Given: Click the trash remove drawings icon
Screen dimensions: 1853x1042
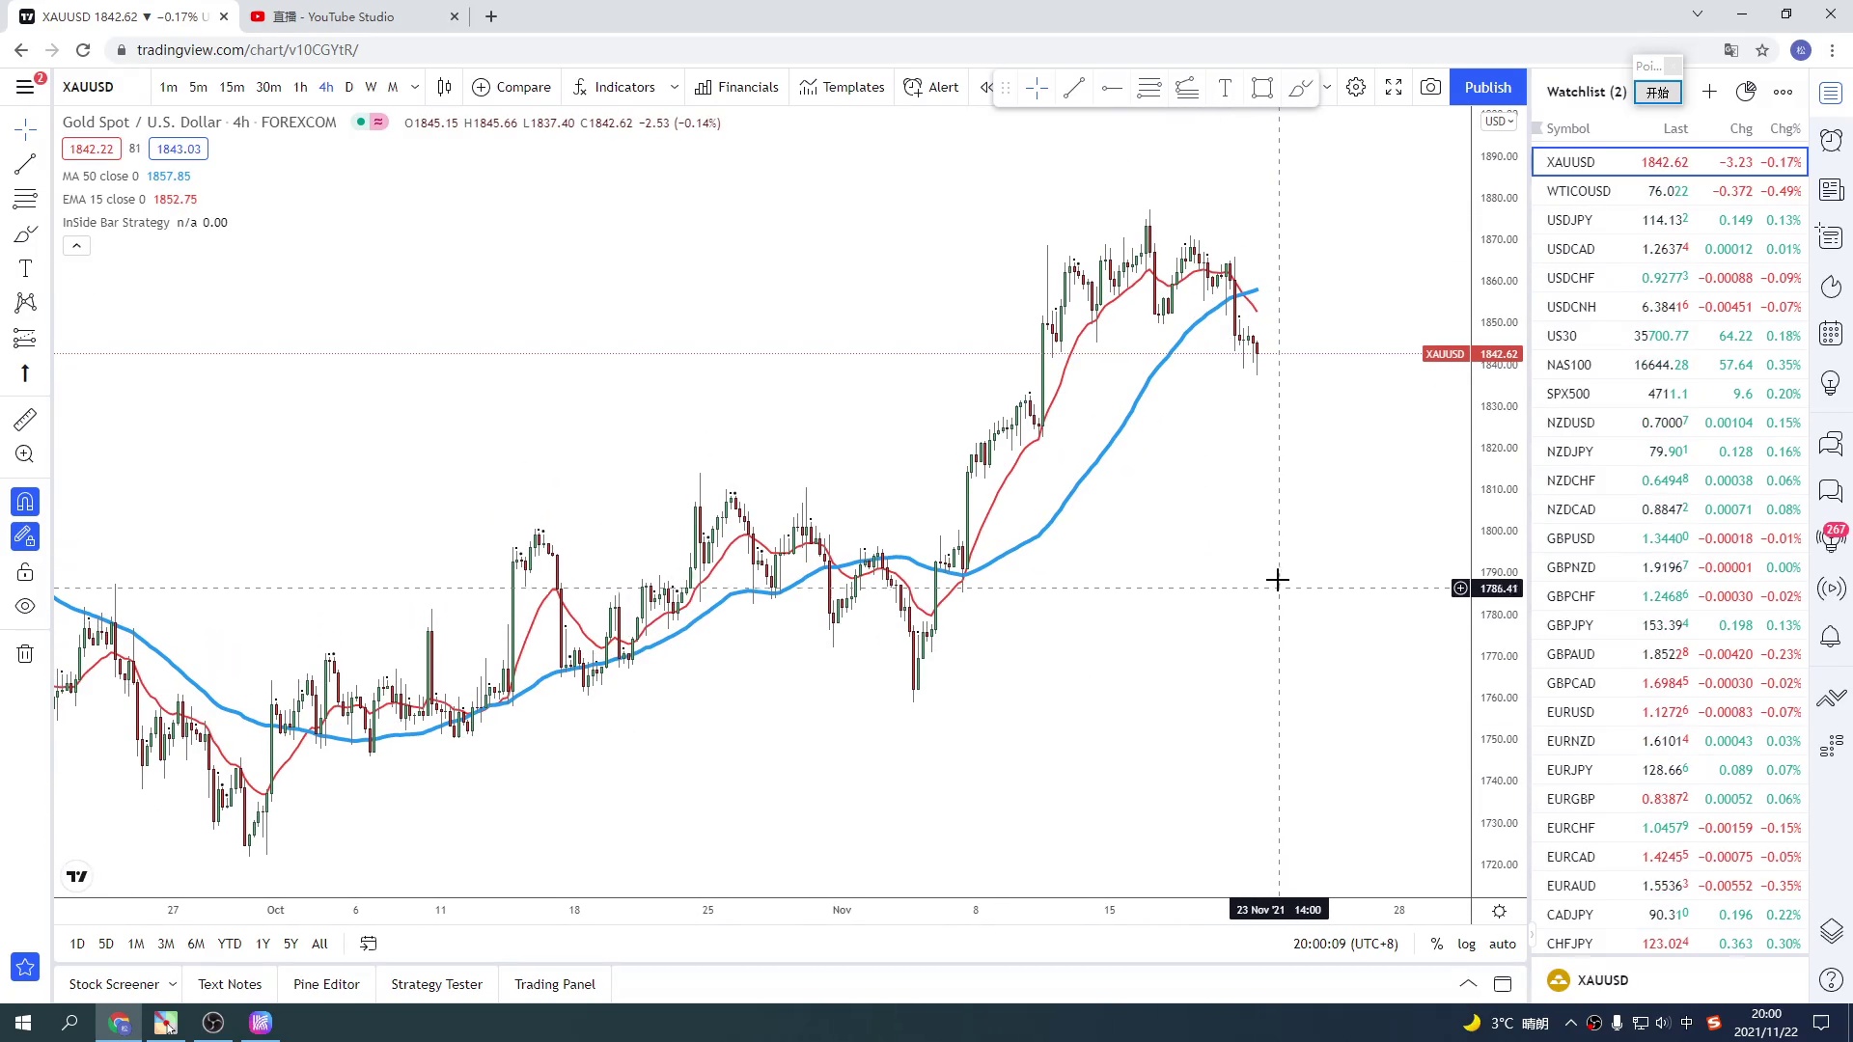Looking at the screenshot, I should [x=25, y=654].
